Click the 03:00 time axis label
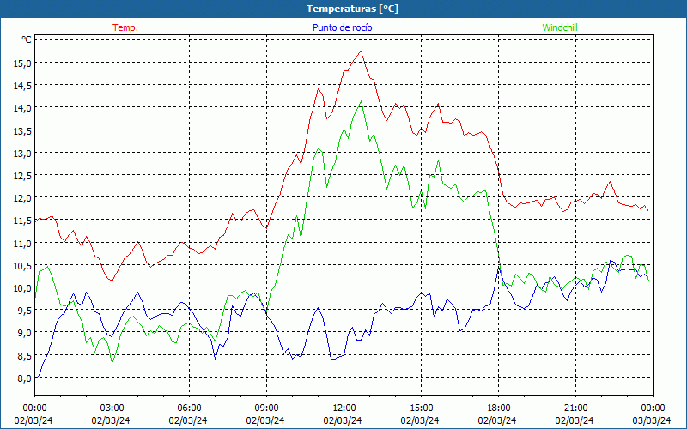The height and width of the screenshot is (429, 687). [x=112, y=408]
